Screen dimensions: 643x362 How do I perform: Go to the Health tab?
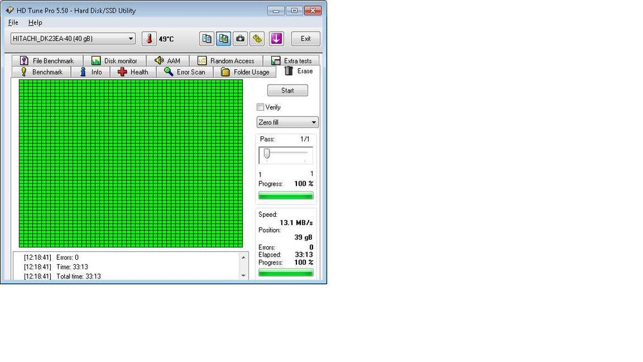133,72
